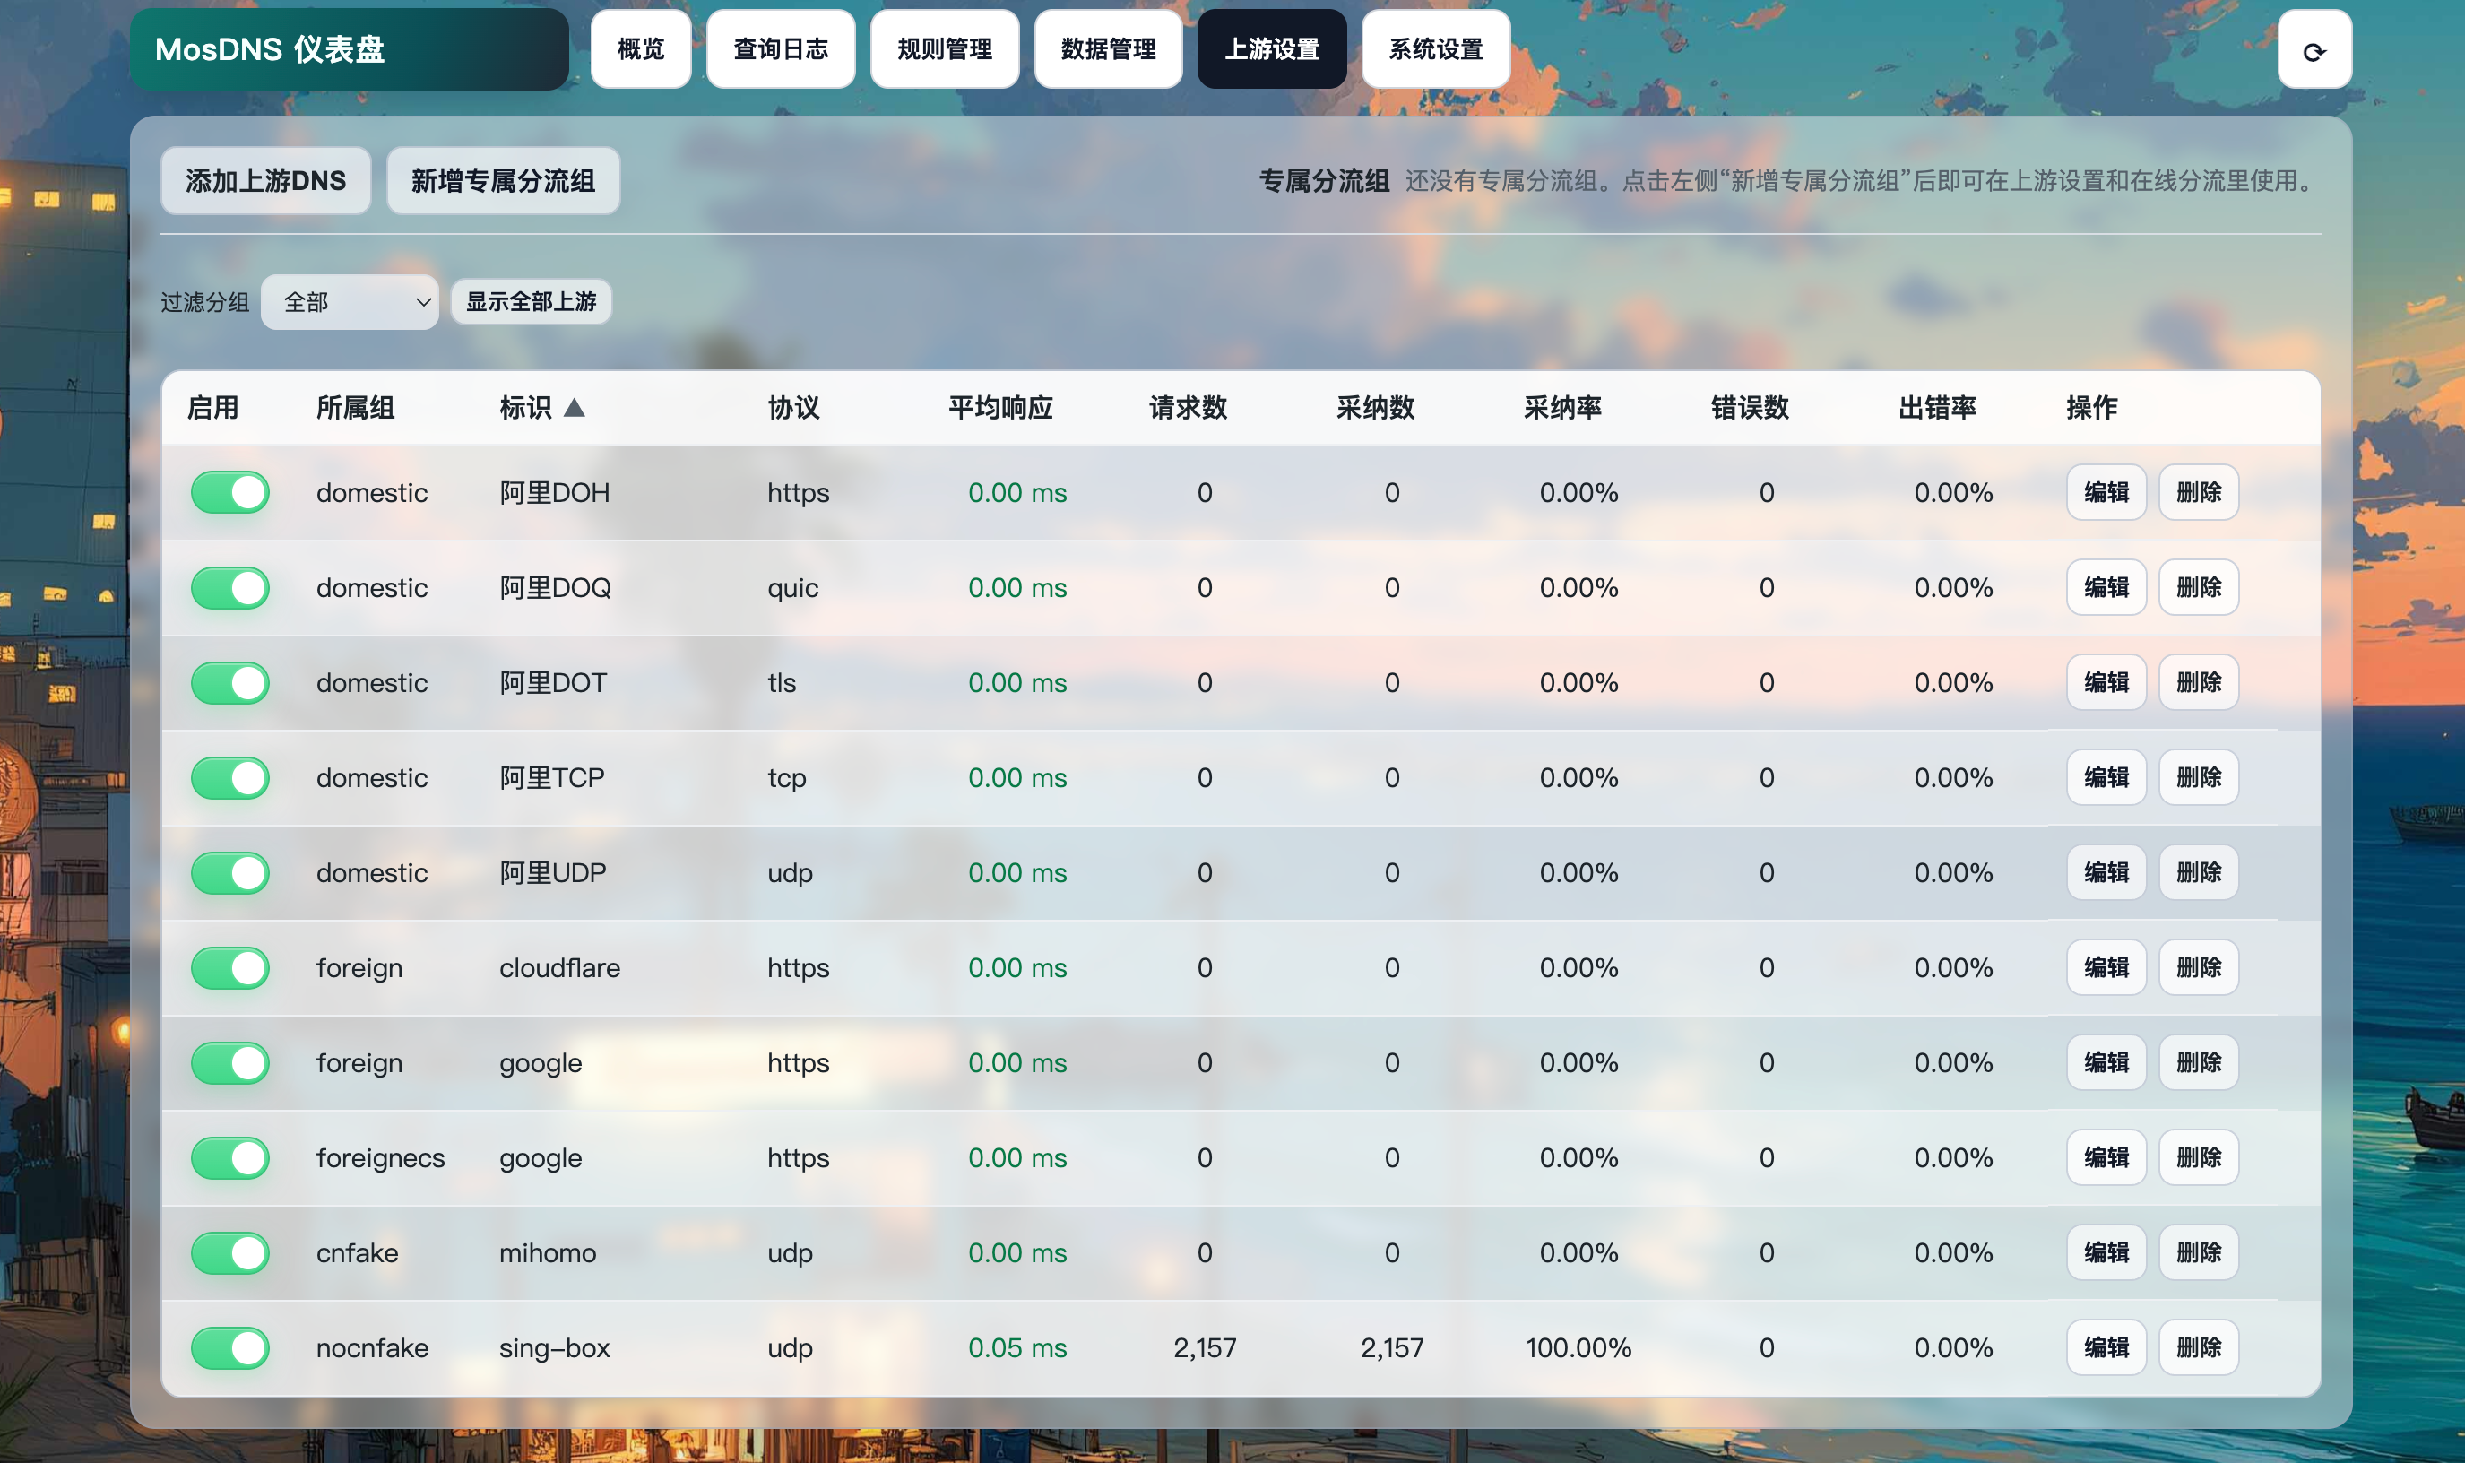
Task: Edit the 阿里TCP upstream
Action: coord(2106,778)
